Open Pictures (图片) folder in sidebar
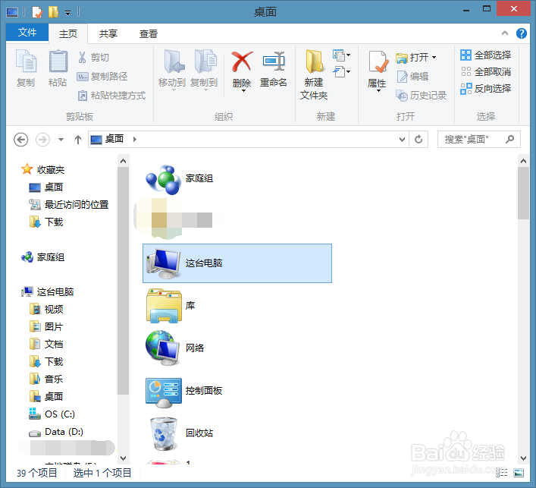This screenshot has height=488, width=536. coord(46,327)
